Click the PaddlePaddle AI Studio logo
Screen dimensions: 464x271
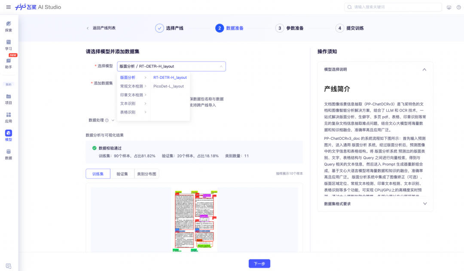38,7
